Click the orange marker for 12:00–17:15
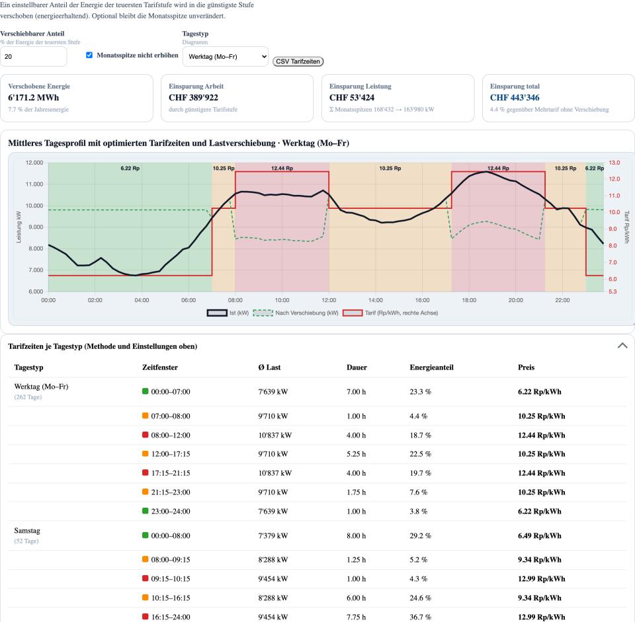Viewport: 635px width, 622px height. pos(146,453)
